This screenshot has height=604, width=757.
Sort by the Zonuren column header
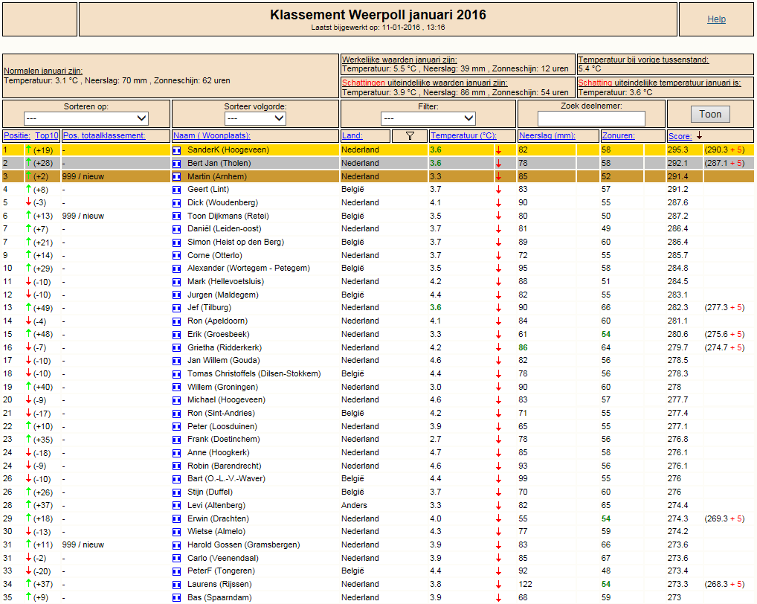pos(619,136)
